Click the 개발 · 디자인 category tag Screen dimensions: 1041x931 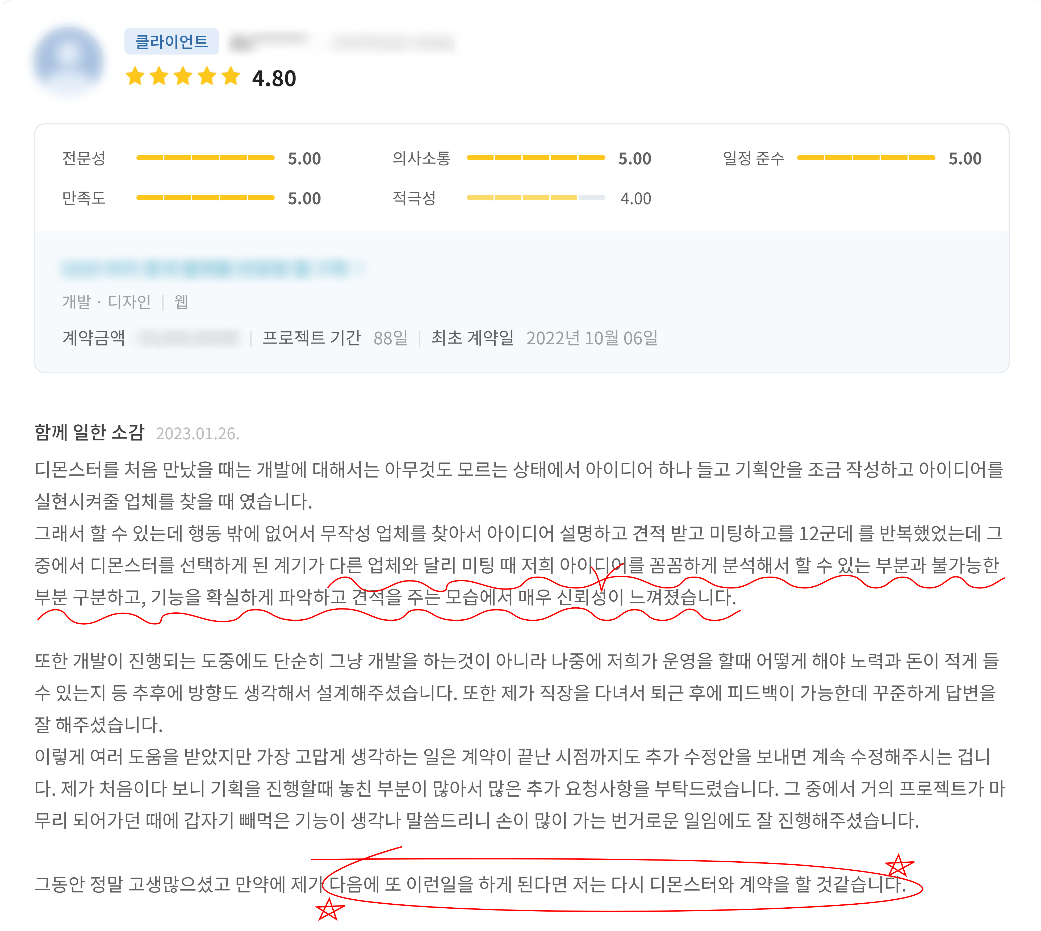point(106,302)
